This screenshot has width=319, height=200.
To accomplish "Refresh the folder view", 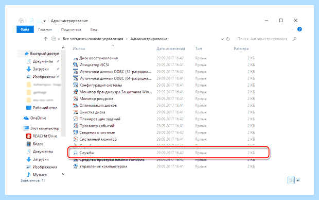I will (x=228, y=39).
